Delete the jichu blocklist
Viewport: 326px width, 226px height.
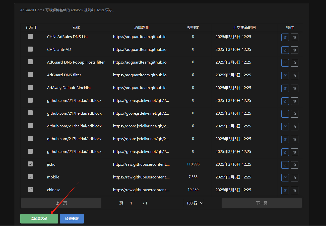pos(294,165)
